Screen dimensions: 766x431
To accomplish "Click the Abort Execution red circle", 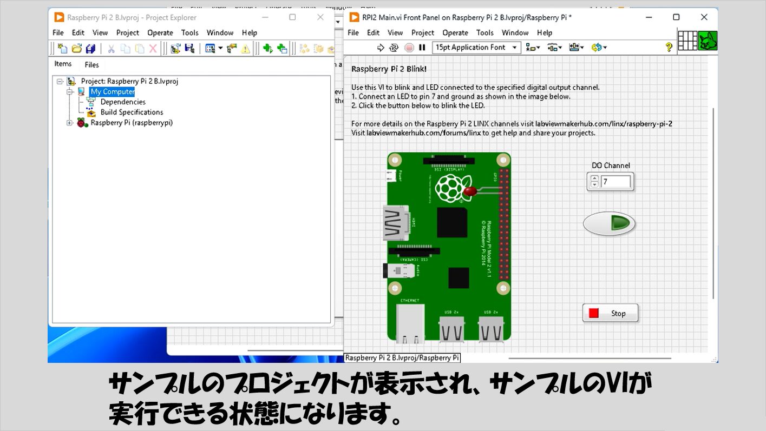I will pos(409,48).
